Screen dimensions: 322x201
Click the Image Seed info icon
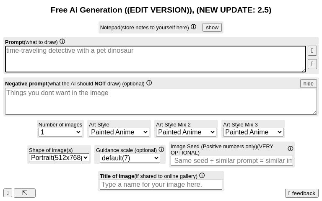coord(290,149)
